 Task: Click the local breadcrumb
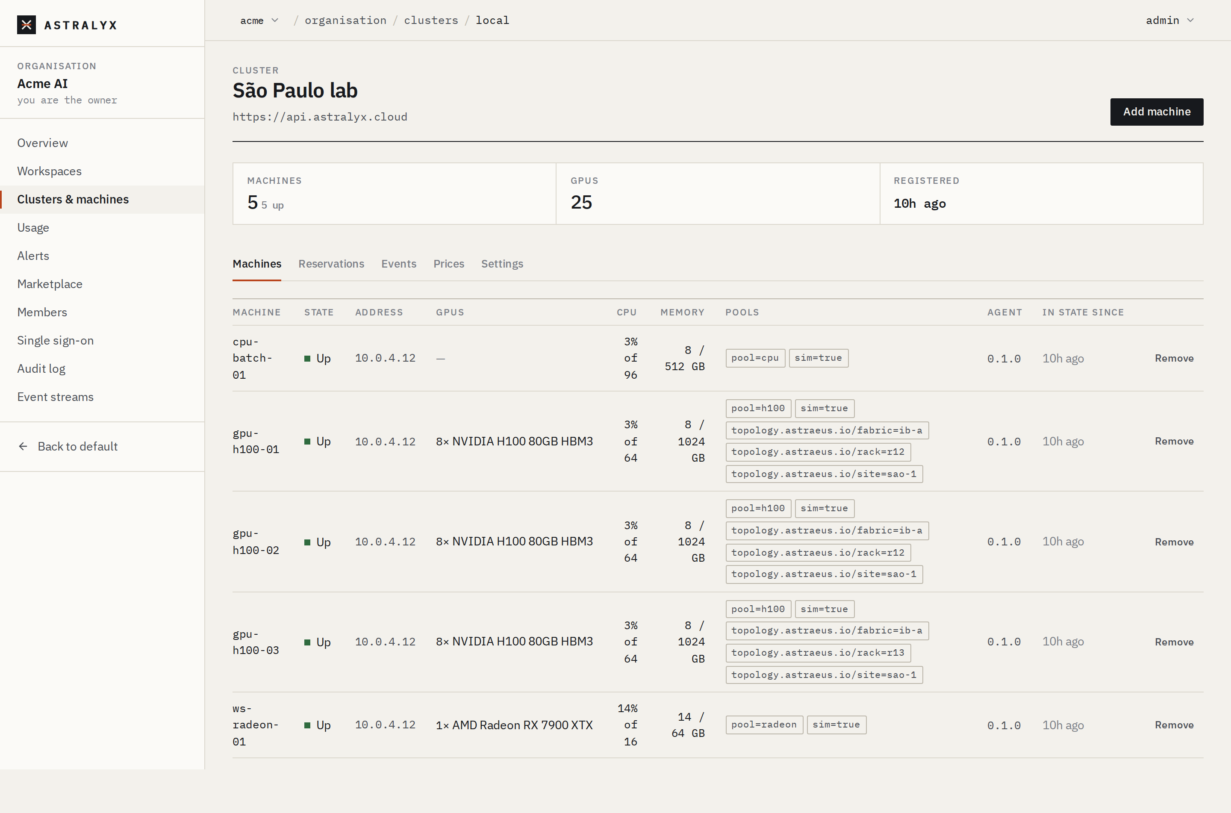coord(492,20)
